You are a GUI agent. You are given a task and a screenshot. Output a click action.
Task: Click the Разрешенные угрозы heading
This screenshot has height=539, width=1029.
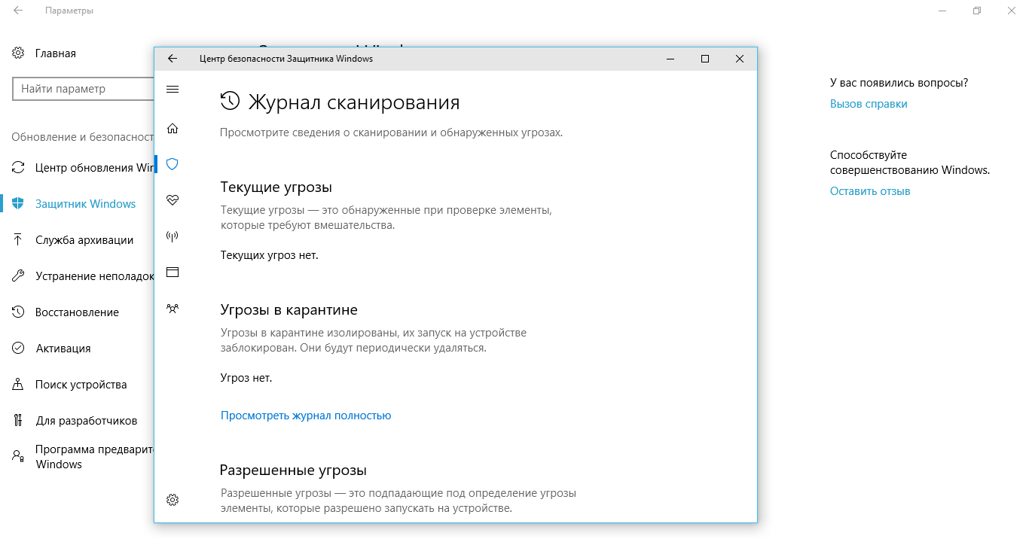pos(293,470)
